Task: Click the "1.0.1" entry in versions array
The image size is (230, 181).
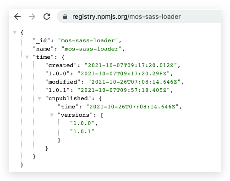Action: pos(82,131)
